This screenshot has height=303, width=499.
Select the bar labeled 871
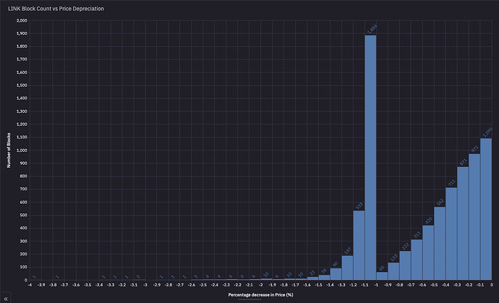pos(463,223)
